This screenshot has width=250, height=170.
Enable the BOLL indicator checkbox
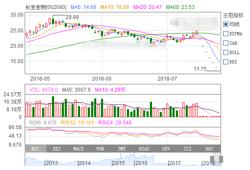[x=226, y=52]
